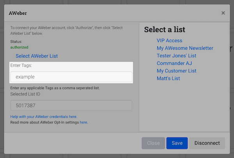
Task: Focus the Enter Tags input field
Action: (x=71, y=77)
